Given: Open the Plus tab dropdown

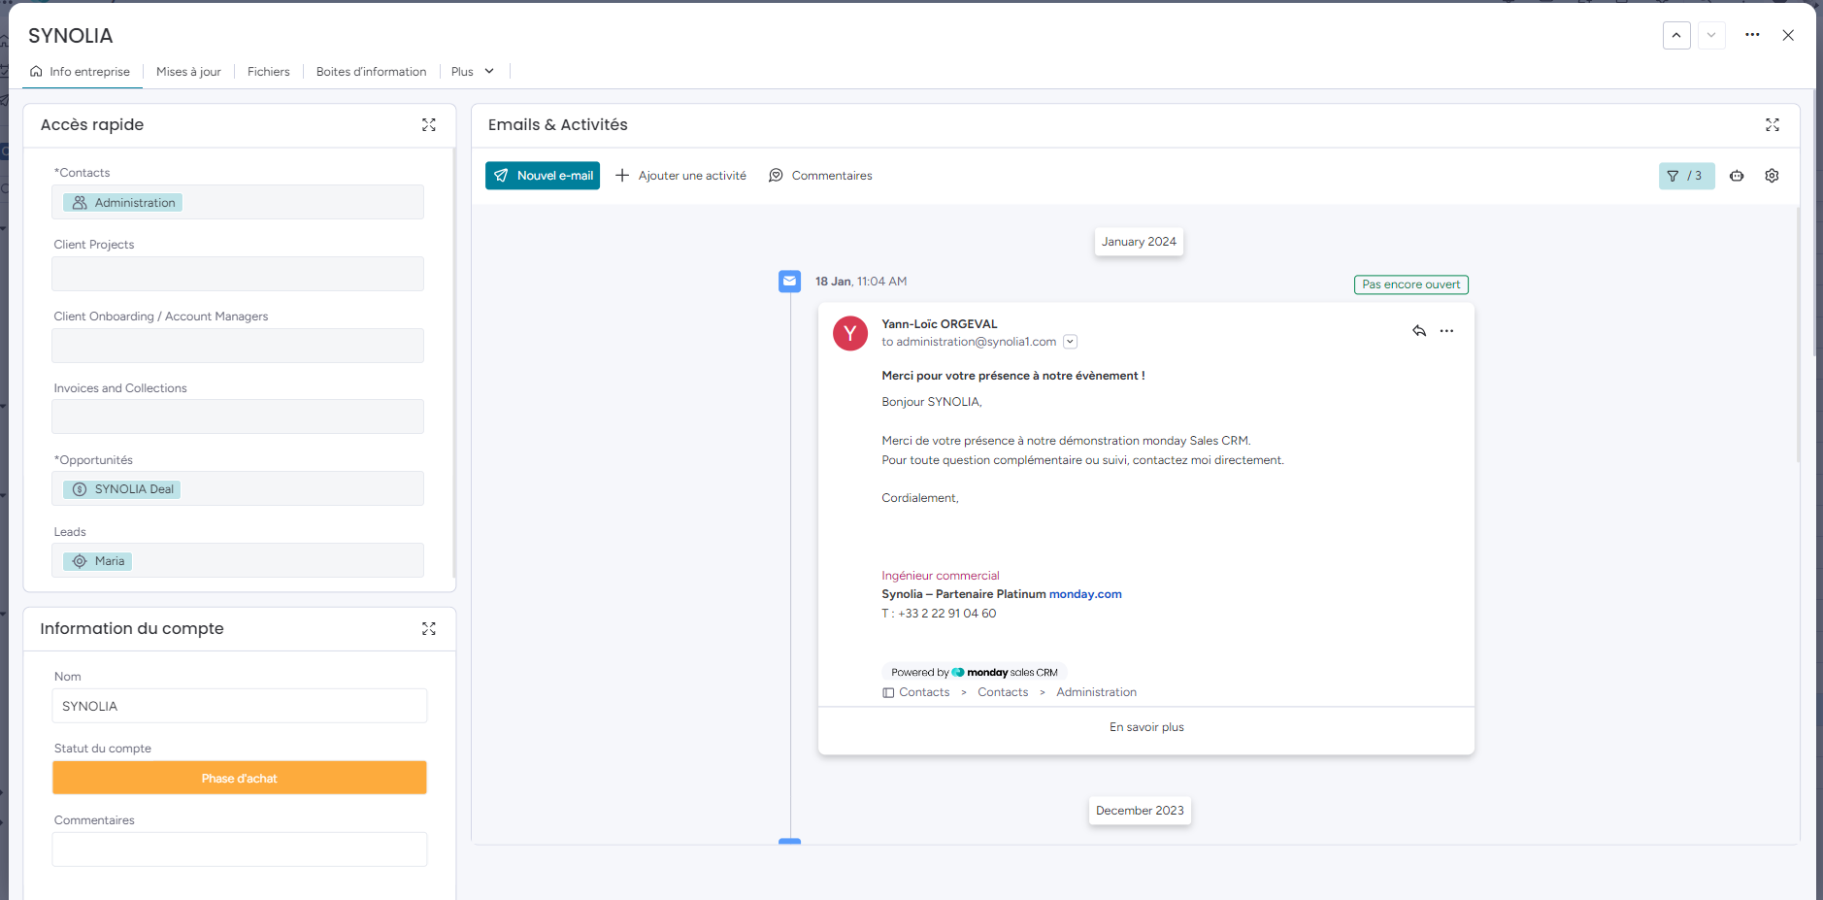Looking at the screenshot, I should pyautogui.click(x=473, y=72).
